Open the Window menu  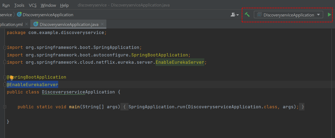click(48, 5)
